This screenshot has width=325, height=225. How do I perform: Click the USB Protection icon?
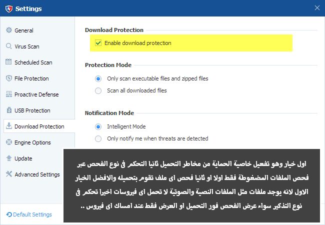[9, 110]
